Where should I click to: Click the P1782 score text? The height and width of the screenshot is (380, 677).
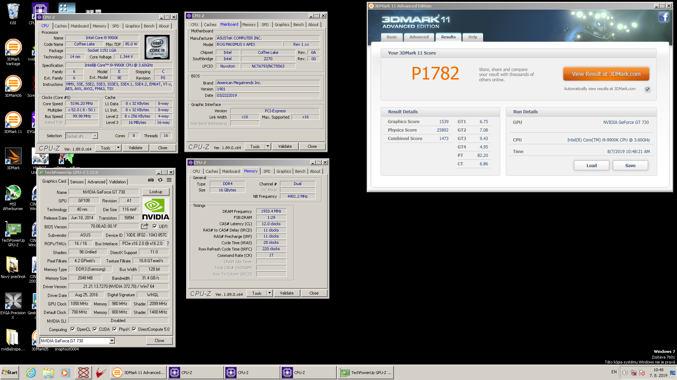click(x=435, y=74)
